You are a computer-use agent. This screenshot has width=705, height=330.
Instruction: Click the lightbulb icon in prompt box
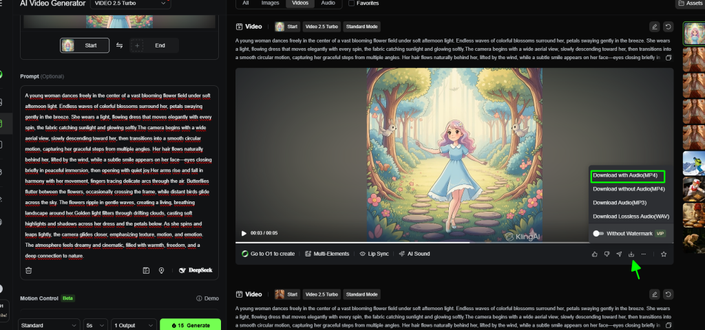161,270
